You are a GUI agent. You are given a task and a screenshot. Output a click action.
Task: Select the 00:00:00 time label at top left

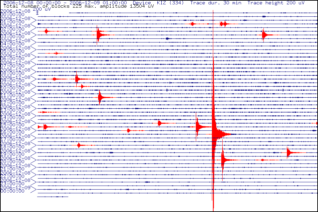pos(12,14)
